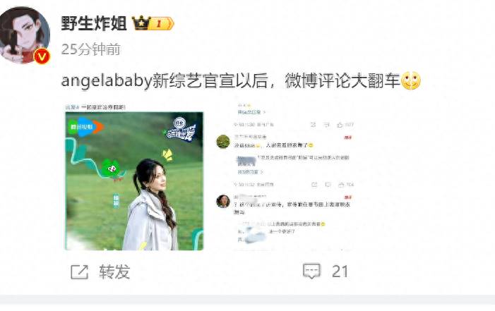Open the 野生炸姐 username link
This screenshot has height=311, width=495.
click(94, 23)
